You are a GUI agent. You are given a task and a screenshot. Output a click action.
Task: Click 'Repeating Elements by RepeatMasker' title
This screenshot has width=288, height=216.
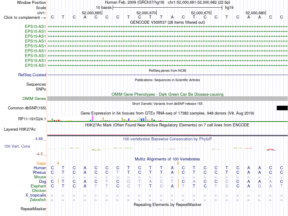click(167, 204)
